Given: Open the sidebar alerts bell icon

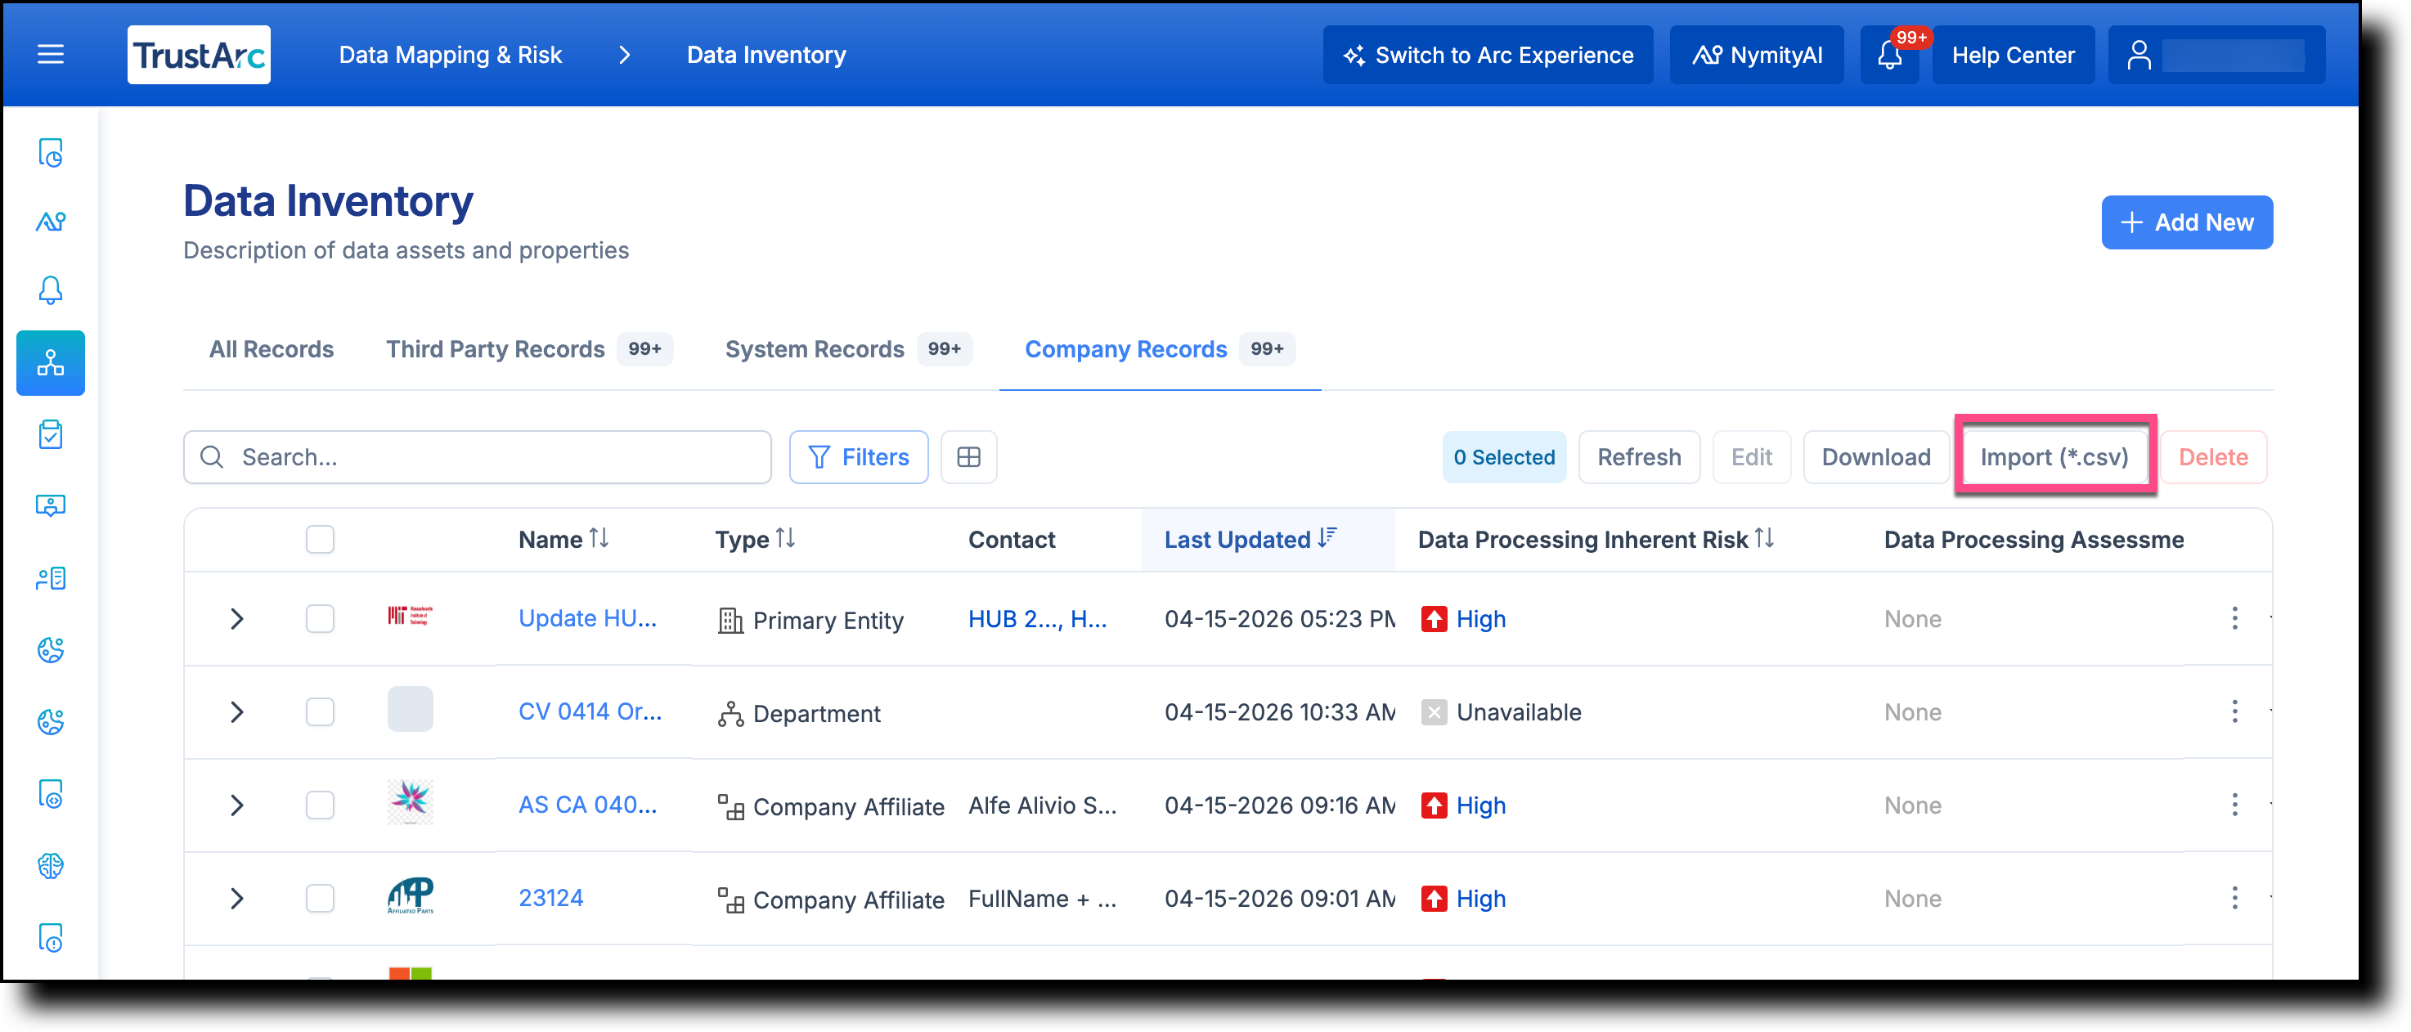Looking at the screenshot, I should (x=51, y=290).
